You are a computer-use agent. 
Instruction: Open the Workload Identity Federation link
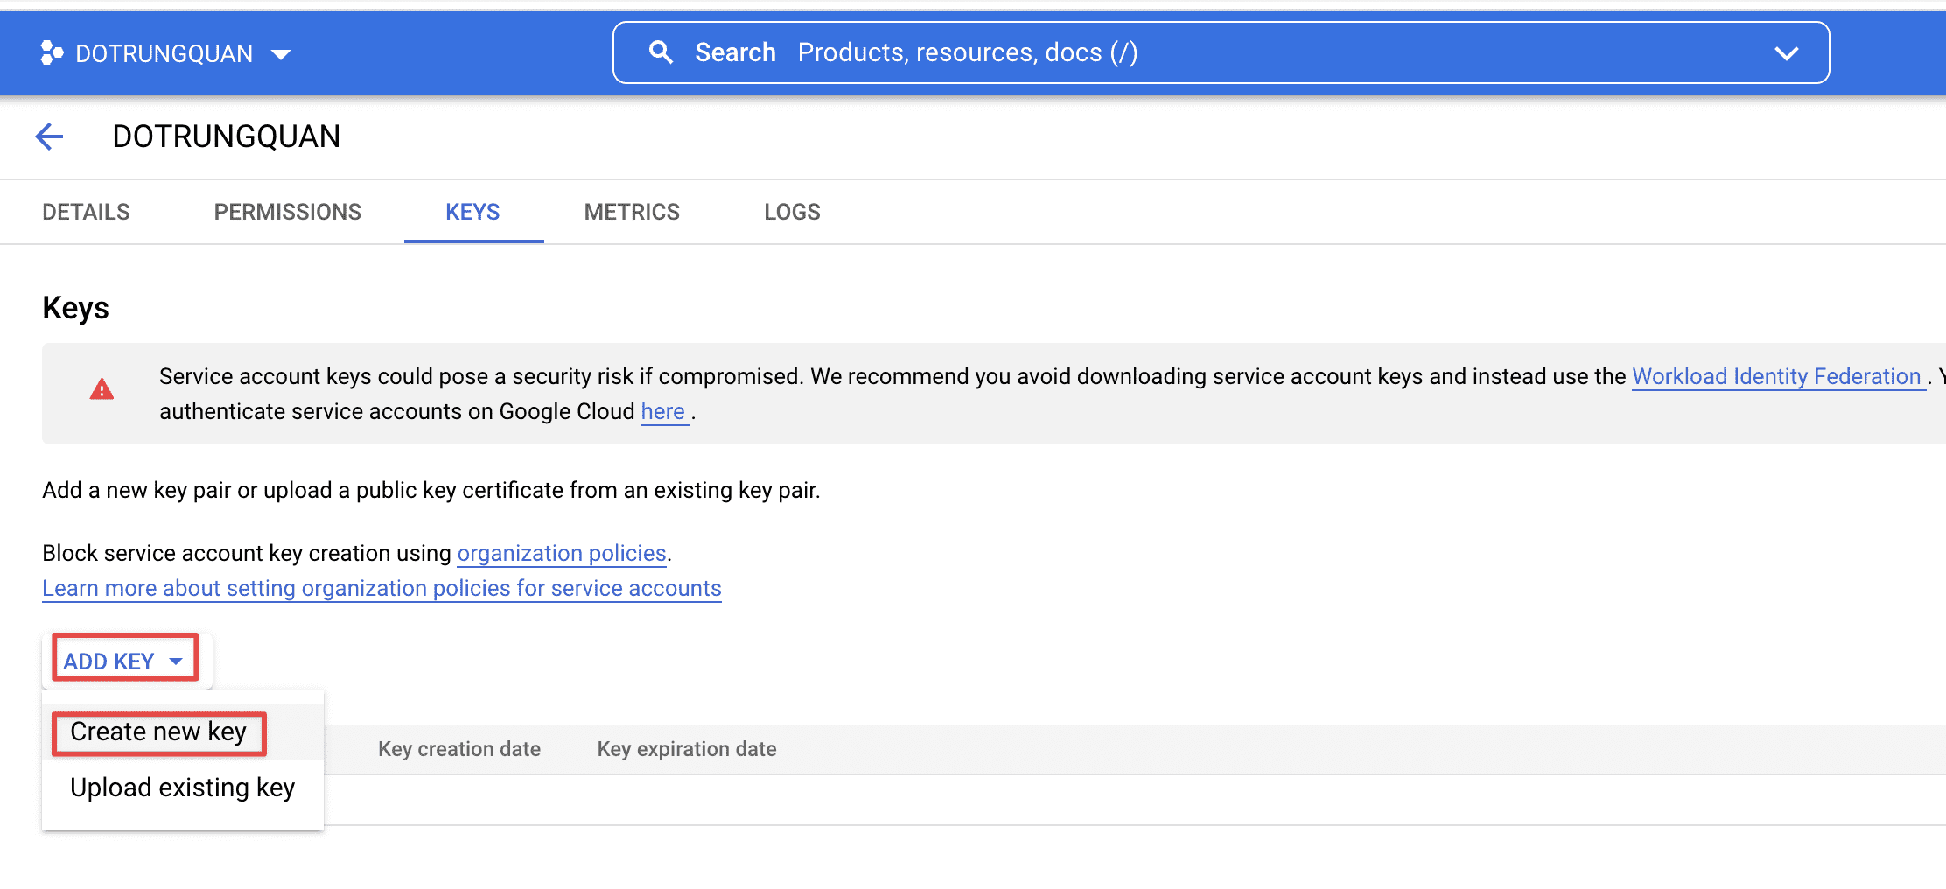[1776, 376]
